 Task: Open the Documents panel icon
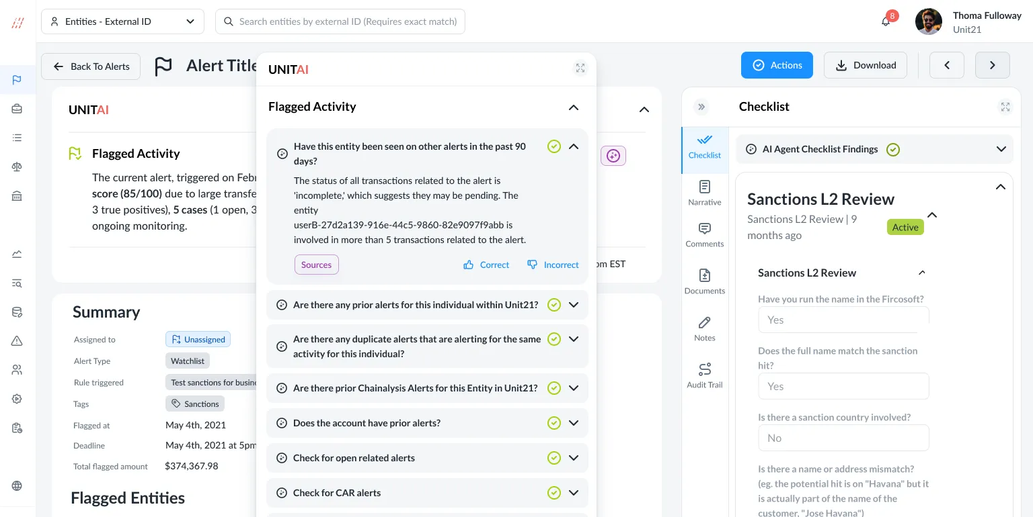point(704,275)
